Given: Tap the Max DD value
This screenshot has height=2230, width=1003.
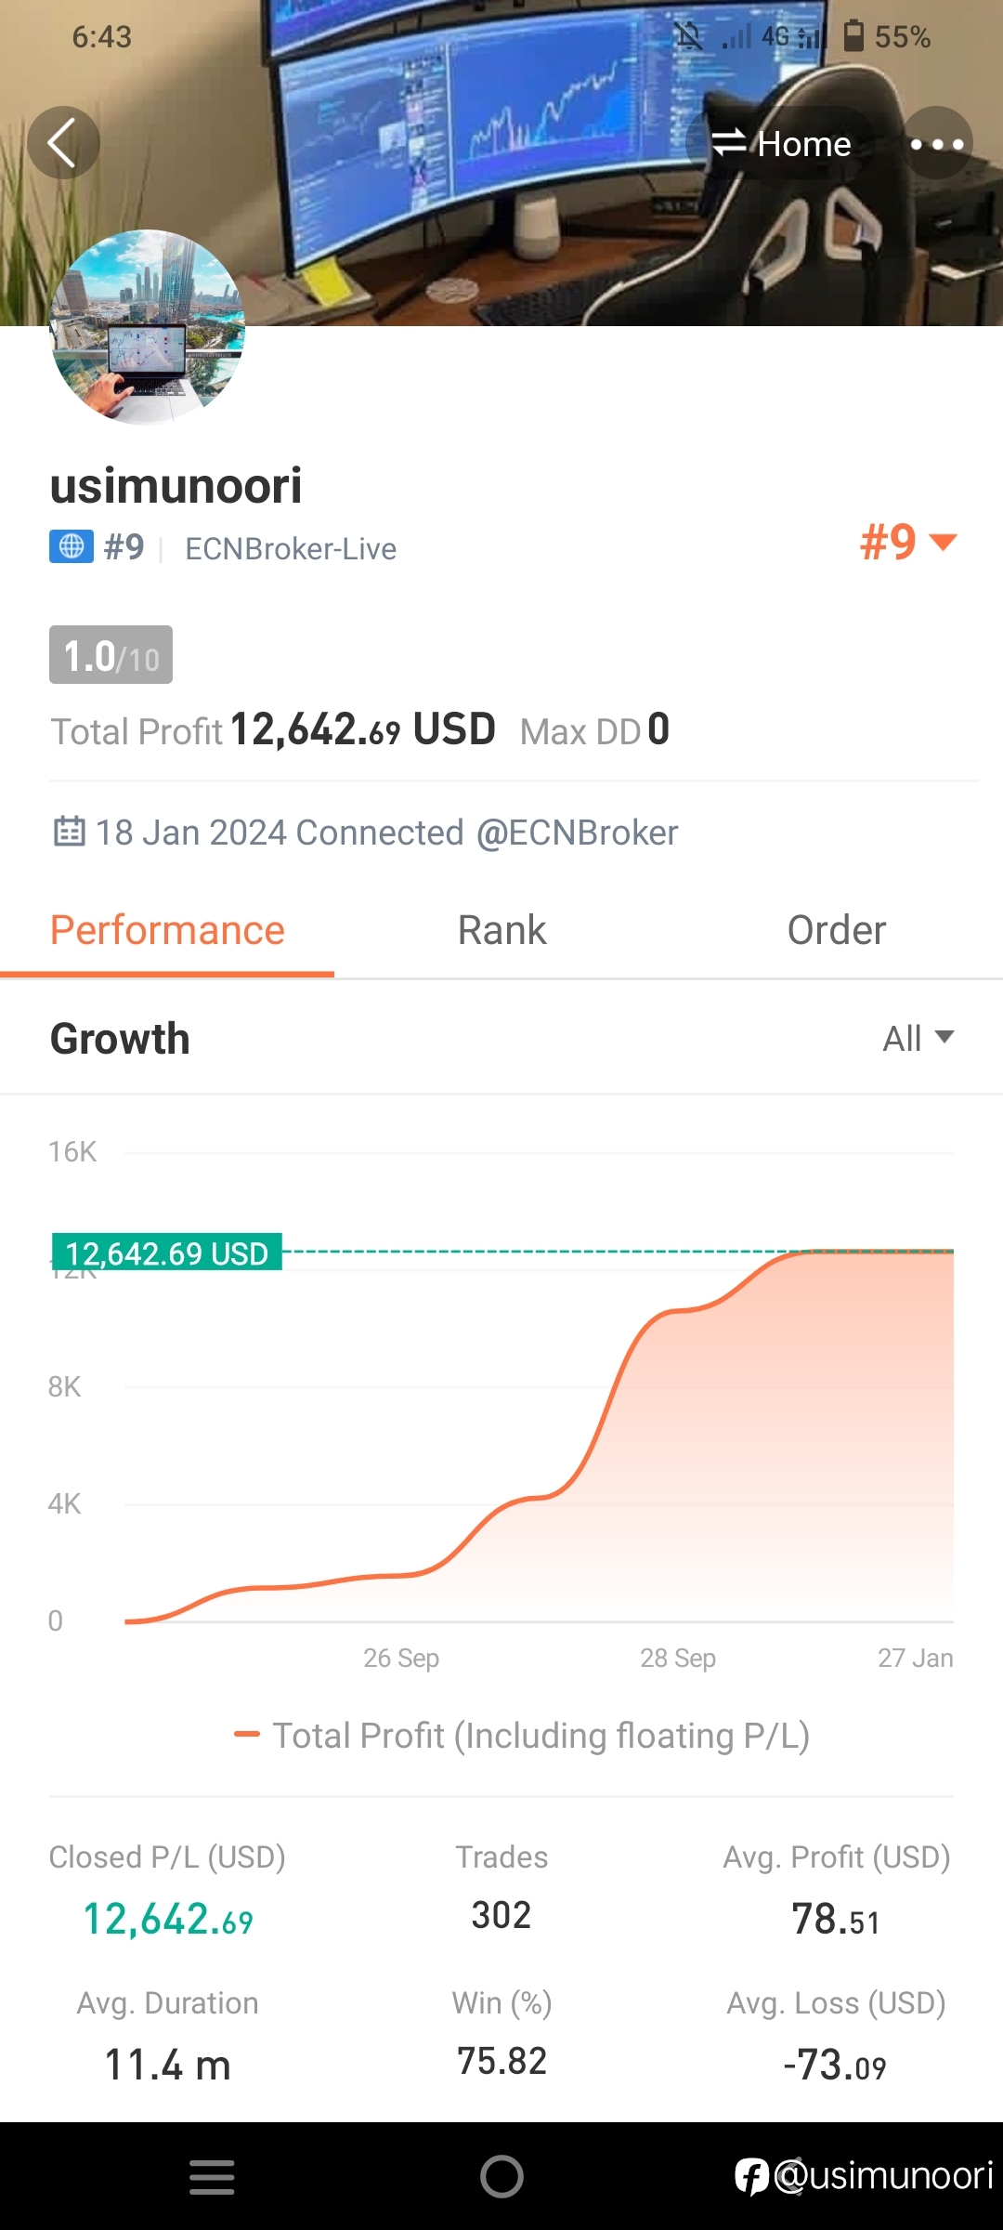Looking at the screenshot, I should (x=658, y=730).
